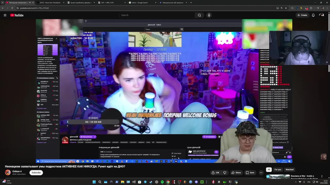Open options for suggested video Russians at War

click(x=322, y=176)
